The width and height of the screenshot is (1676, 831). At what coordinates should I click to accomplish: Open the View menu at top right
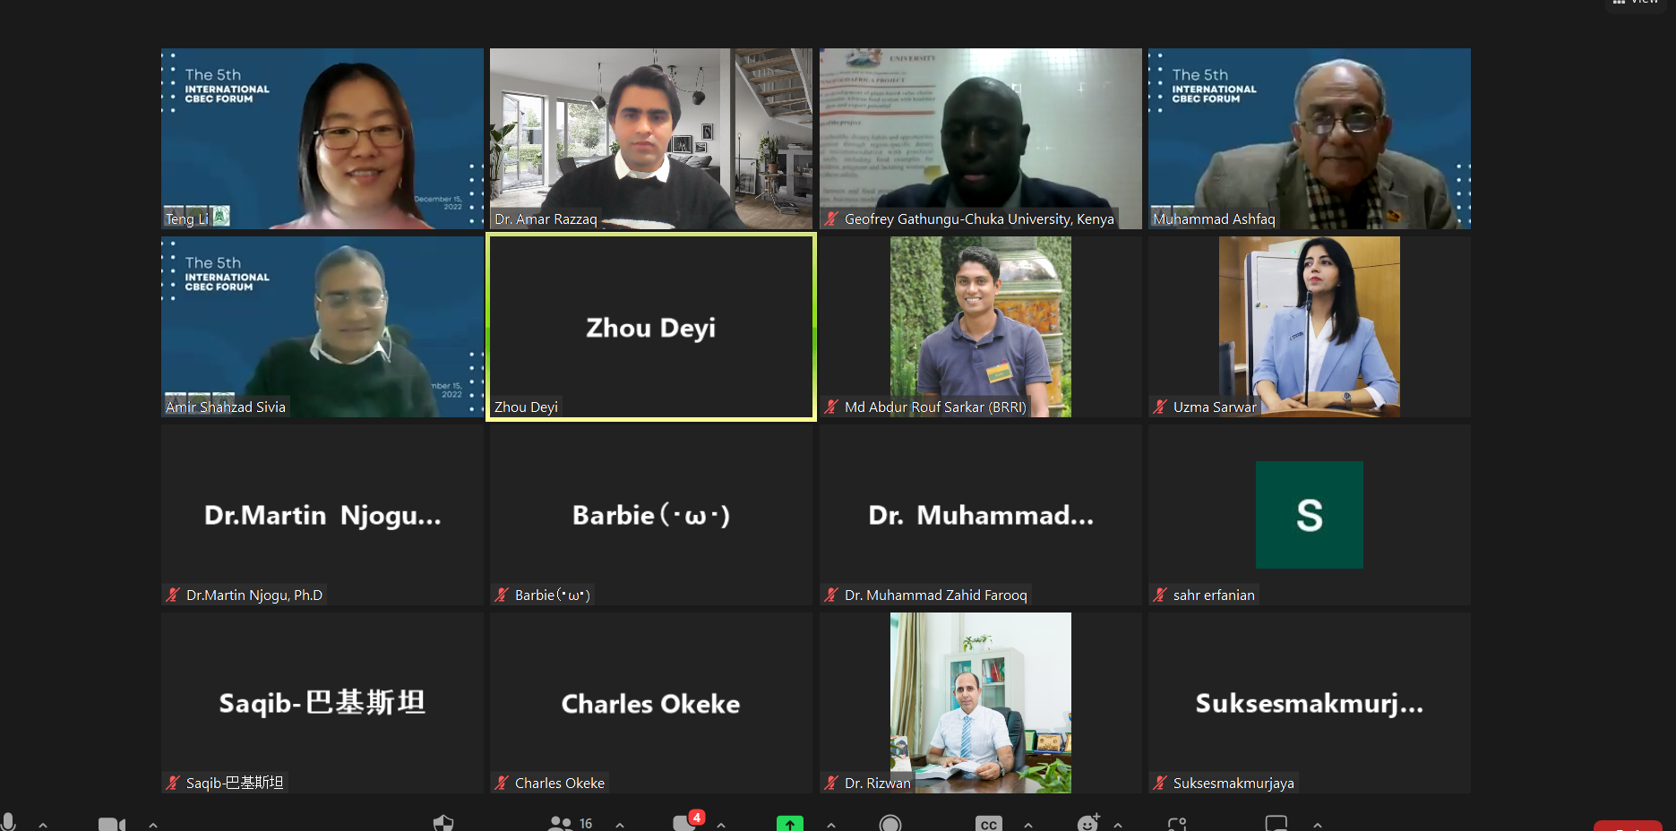pos(1637,3)
